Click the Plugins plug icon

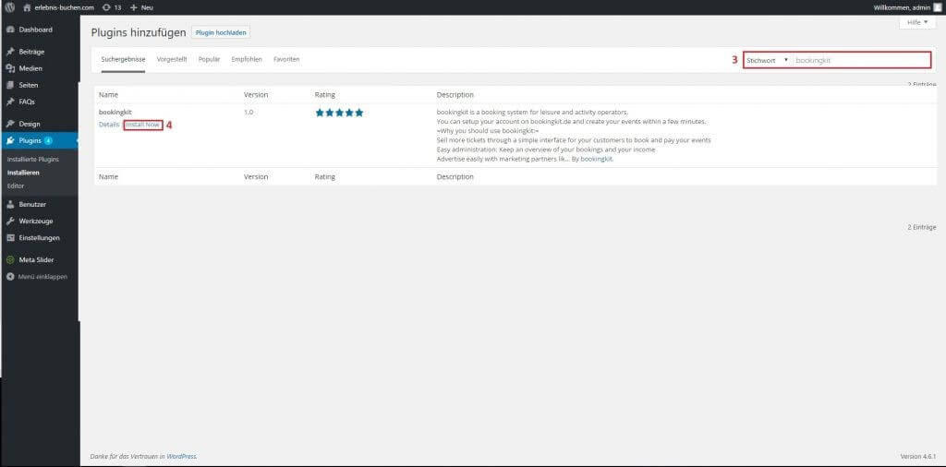coord(10,140)
